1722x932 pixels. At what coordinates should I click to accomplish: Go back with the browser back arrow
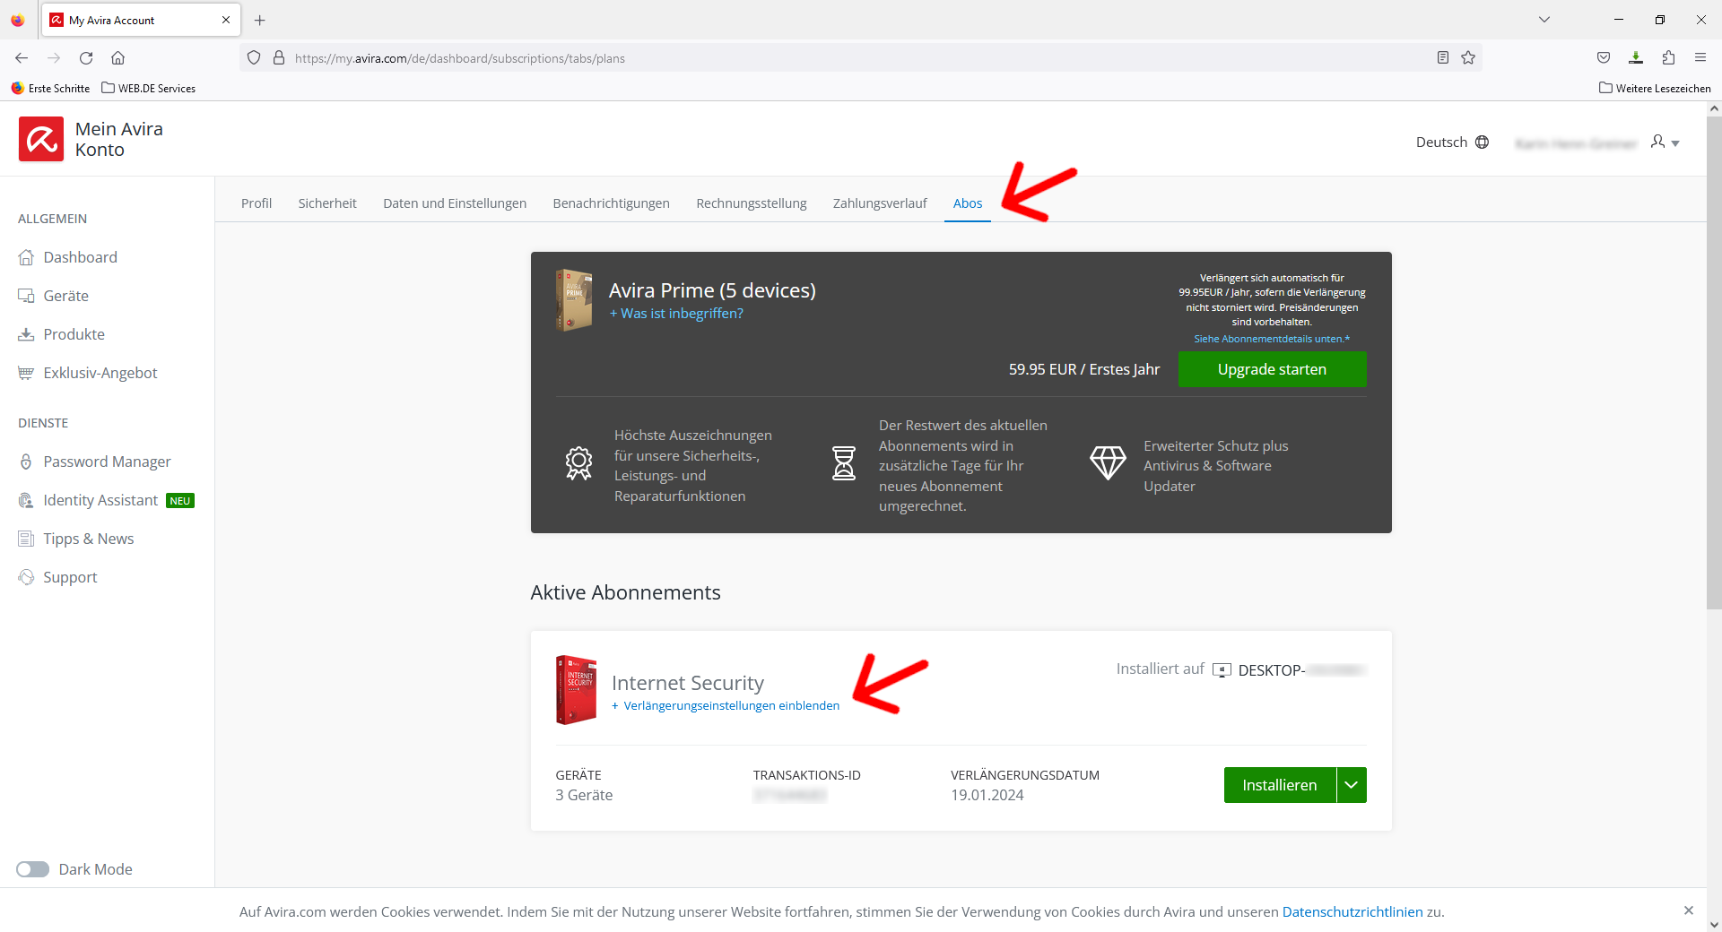(x=22, y=58)
